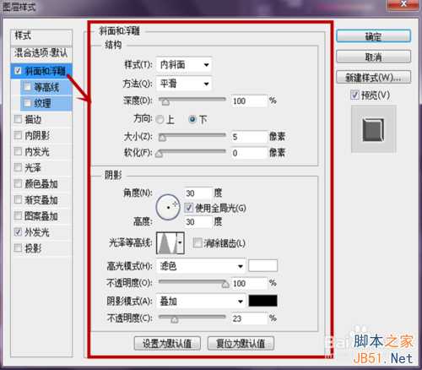Click the 大小 slider handle
This screenshot has height=370, width=422.
(162, 138)
